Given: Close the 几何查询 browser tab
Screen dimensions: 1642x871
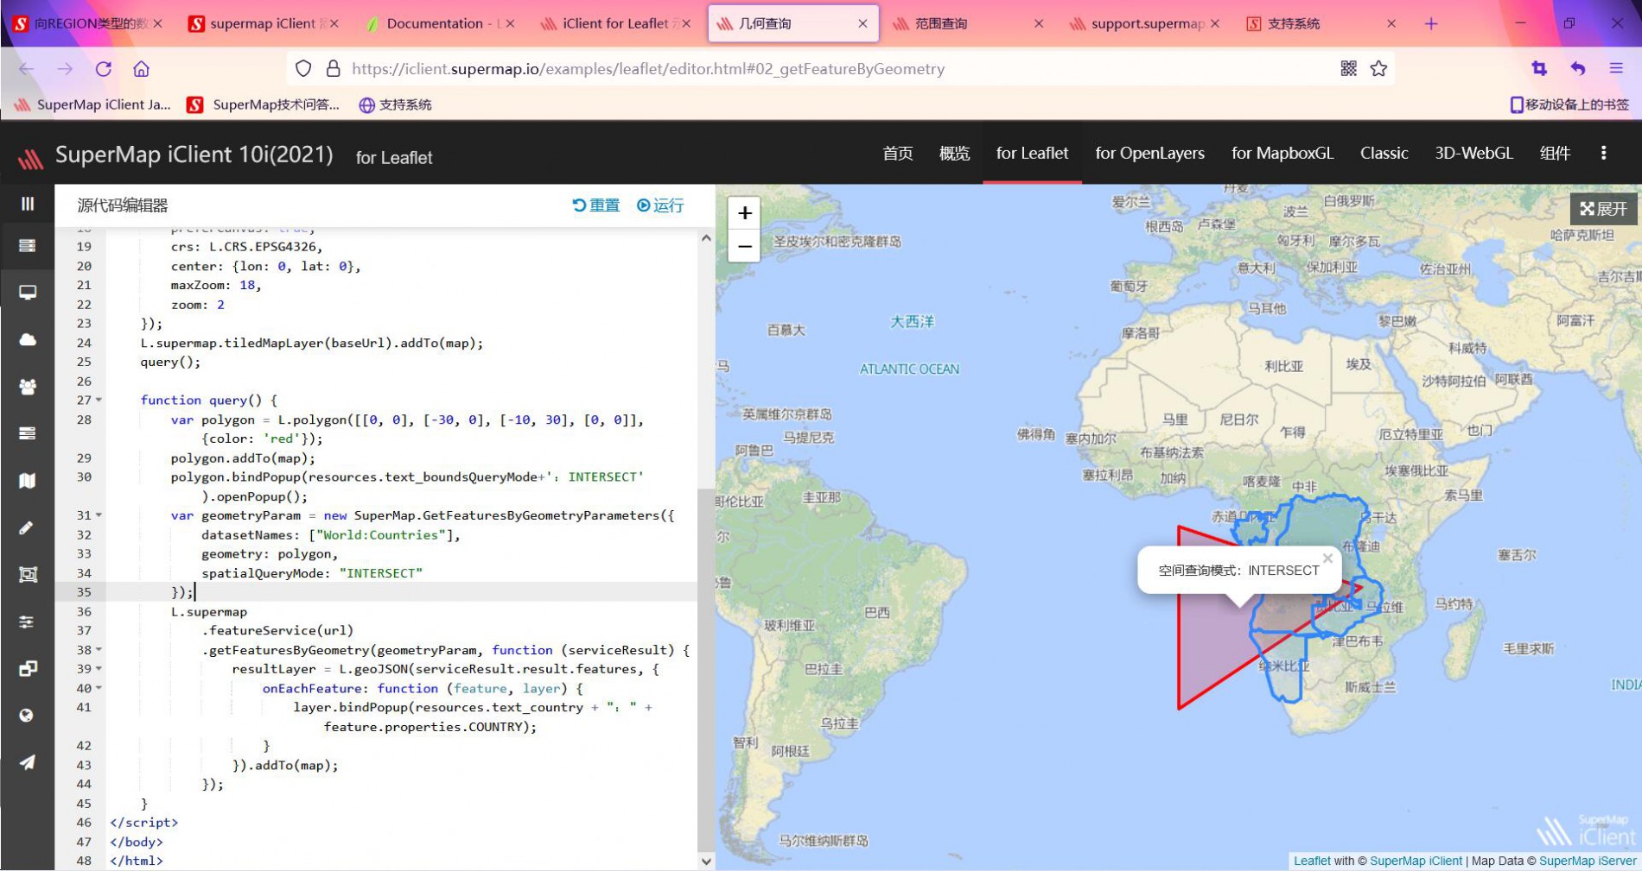Looking at the screenshot, I should (x=862, y=23).
